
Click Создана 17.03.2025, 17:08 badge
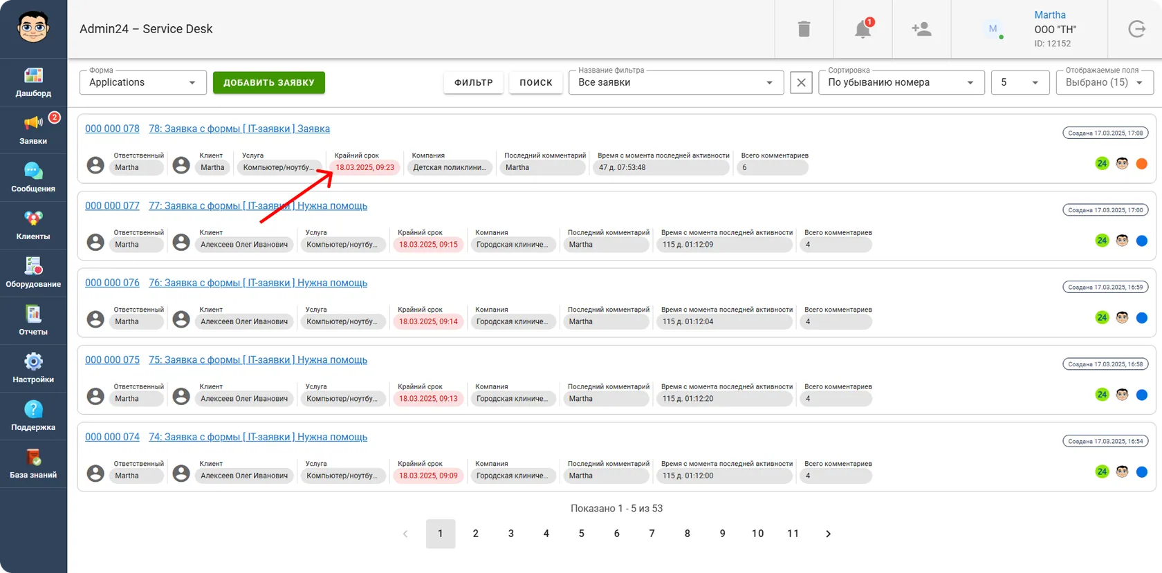(x=1105, y=133)
